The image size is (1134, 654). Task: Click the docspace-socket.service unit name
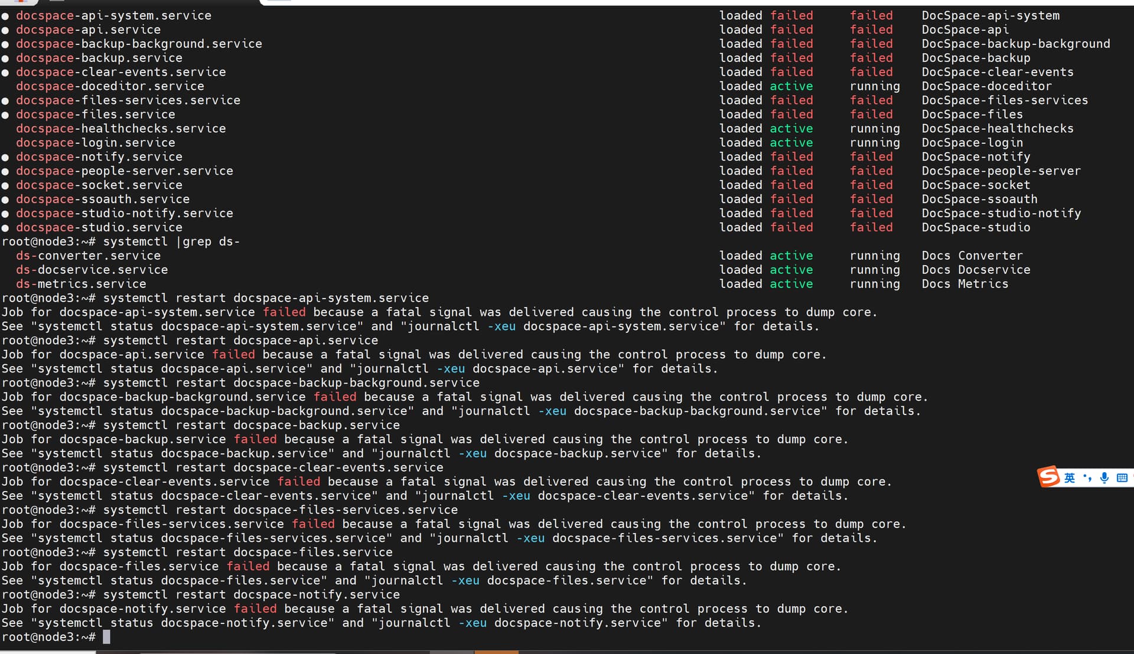pyautogui.click(x=99, y=185)
